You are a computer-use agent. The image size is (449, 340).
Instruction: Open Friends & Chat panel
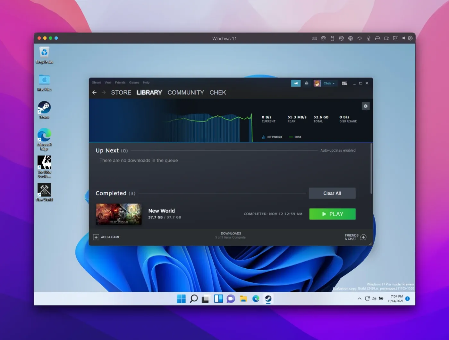(355, 237)
